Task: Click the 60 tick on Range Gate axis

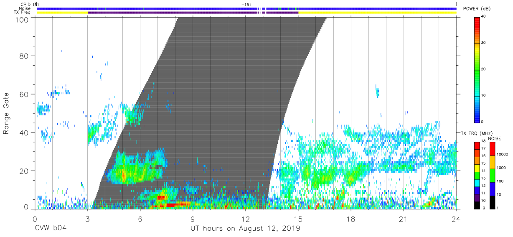Action: pyautogui.click(x=24, y=94)
